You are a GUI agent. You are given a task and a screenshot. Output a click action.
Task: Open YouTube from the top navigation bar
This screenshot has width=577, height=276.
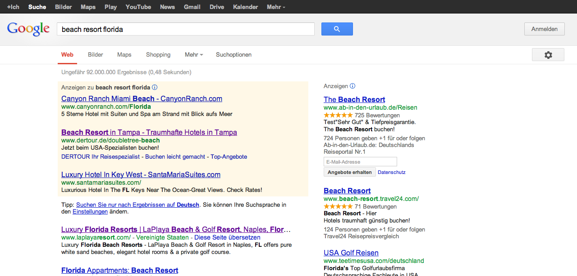coord(138,7)
